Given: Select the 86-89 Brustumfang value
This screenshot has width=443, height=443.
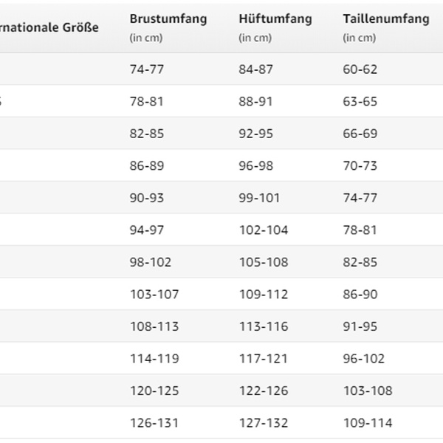Looking at the screenshot, I should point(145,166).
